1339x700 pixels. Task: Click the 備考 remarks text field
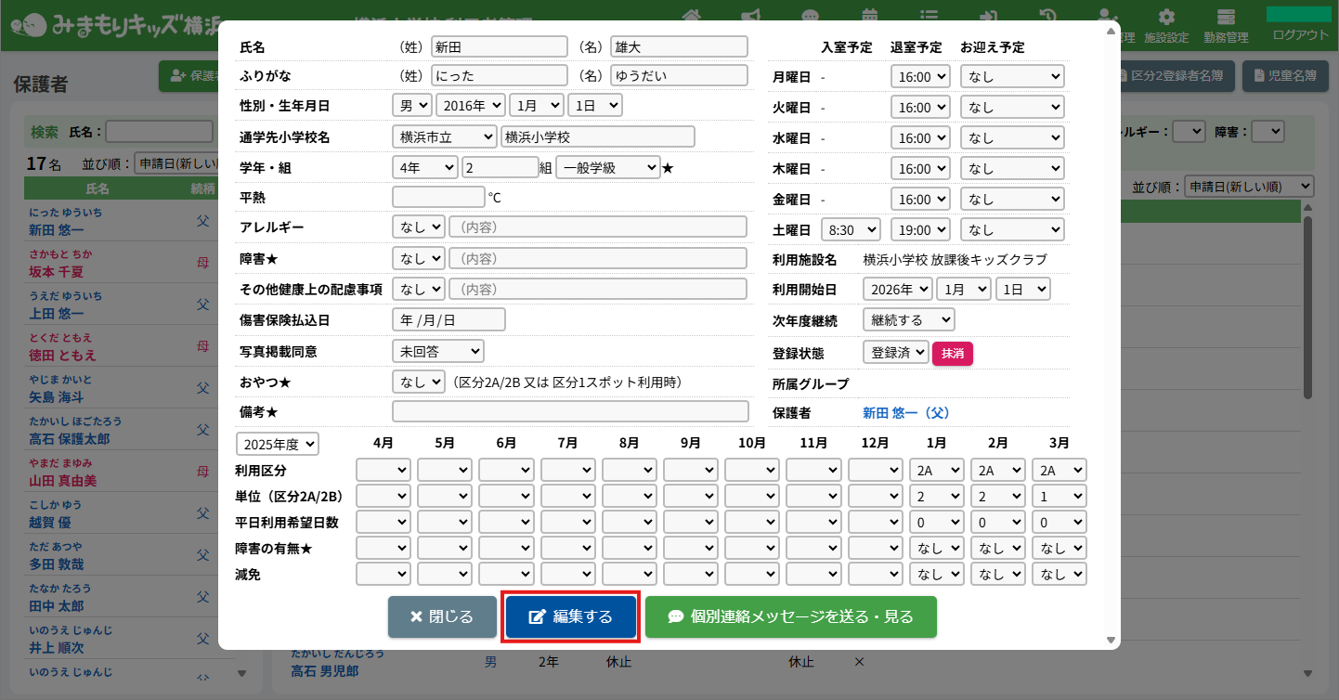point(569,412)
